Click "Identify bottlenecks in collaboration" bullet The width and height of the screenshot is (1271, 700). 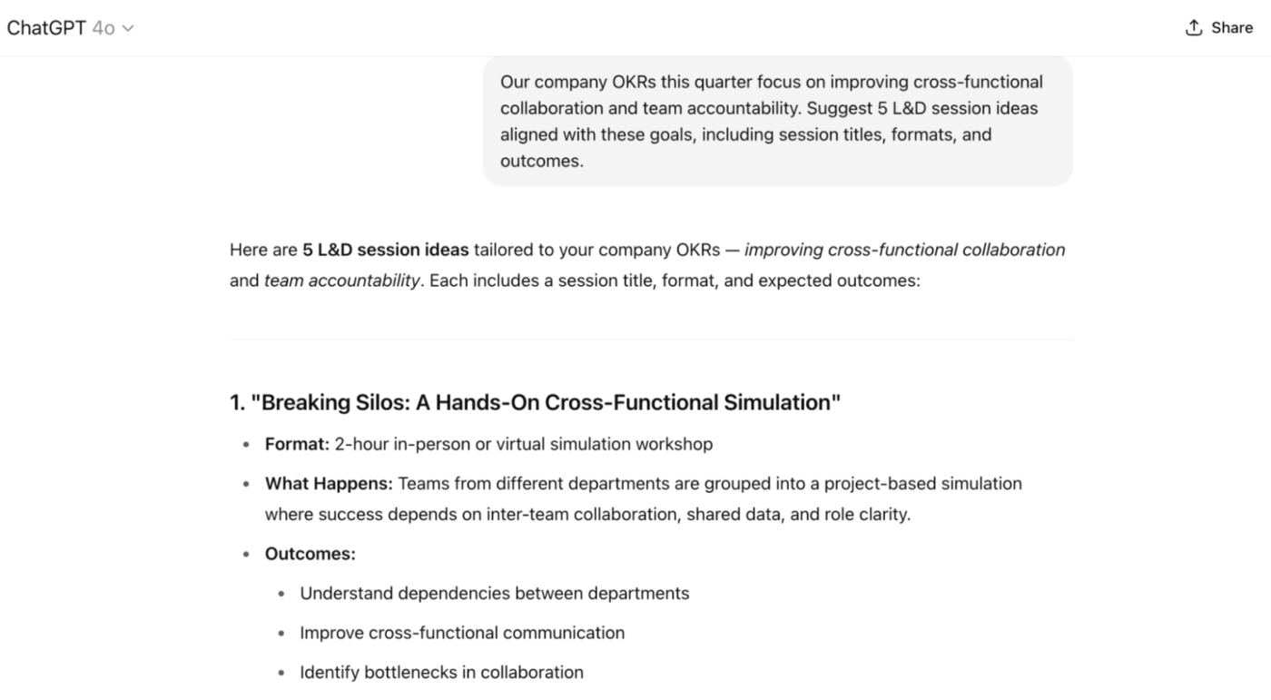coord(442,673)
